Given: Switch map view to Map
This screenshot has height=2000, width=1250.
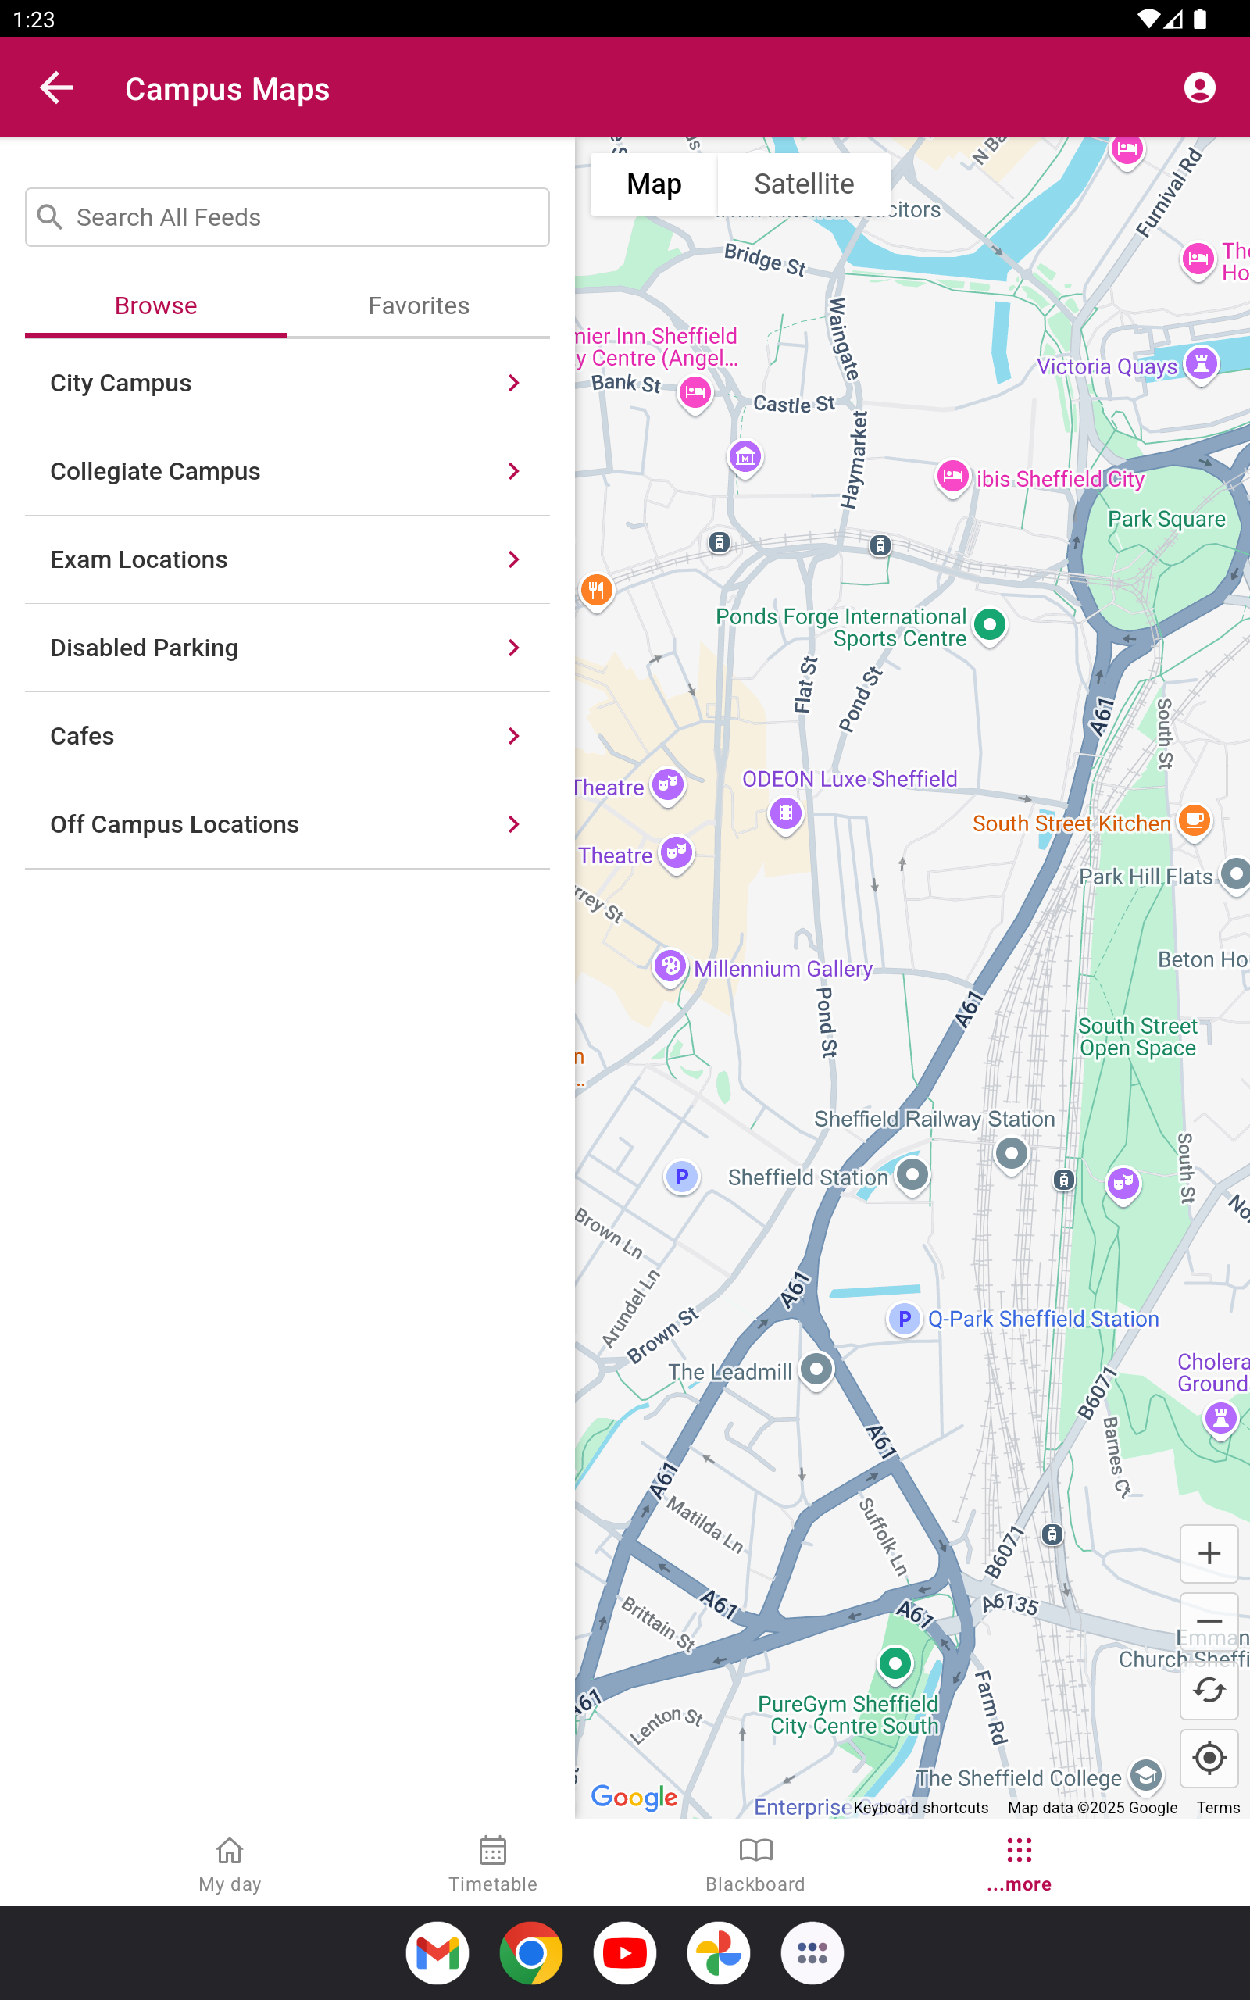Looking at the screenshot, I should point(654,184).
